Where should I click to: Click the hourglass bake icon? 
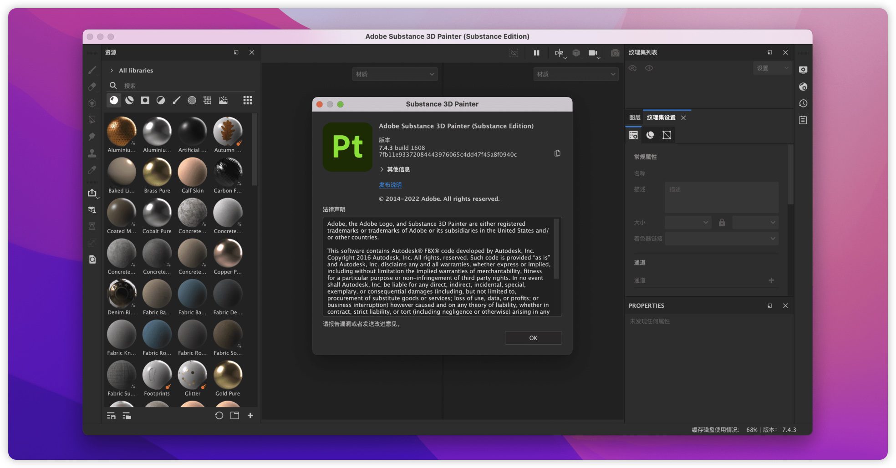92,226
